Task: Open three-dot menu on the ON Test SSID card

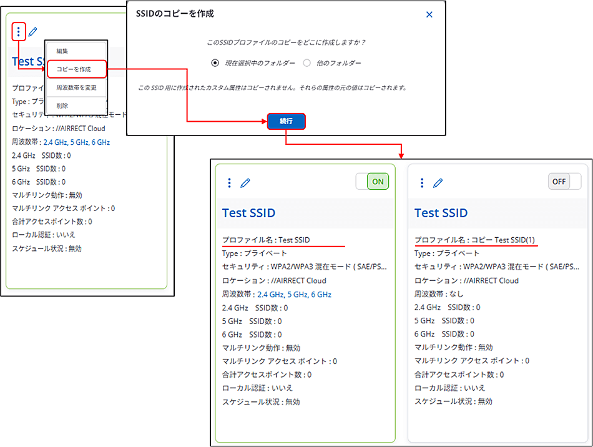Action: [229, 182]
